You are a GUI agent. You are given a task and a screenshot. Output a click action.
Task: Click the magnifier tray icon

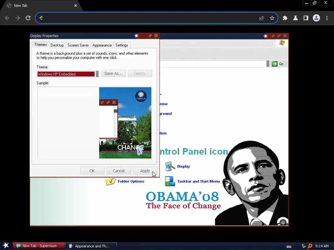(x=310, y=246)
